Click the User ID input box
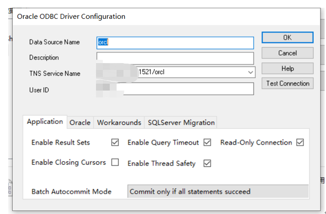 [175, 89]
